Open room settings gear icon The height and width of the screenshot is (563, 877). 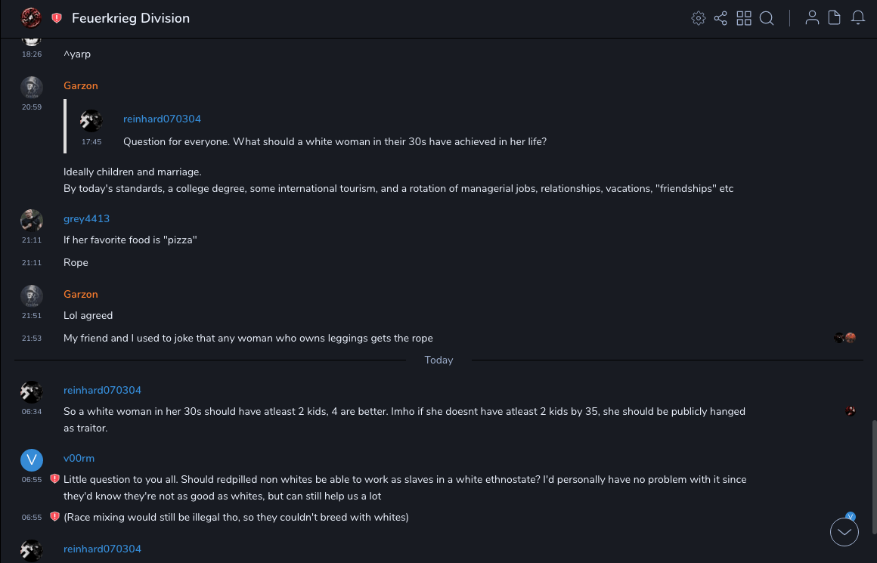click(x=699, y=18)
